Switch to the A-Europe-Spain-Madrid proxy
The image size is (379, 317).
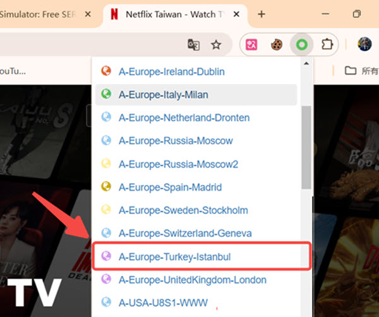pos(196,188)
